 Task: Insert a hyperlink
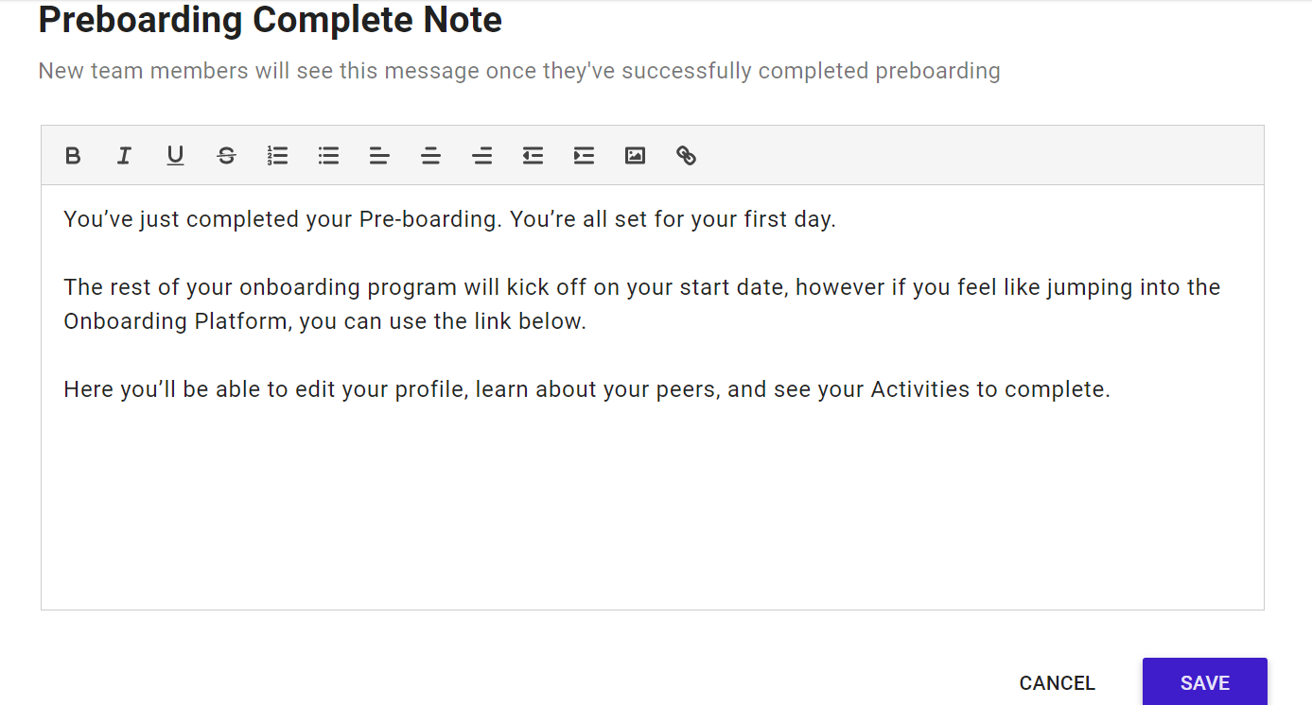click(x=686, y=156)
